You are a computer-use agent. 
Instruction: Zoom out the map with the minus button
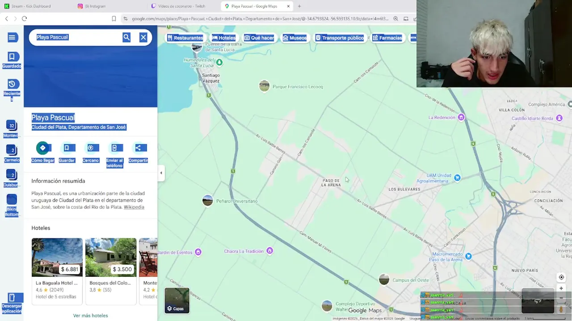click(561, 298)
